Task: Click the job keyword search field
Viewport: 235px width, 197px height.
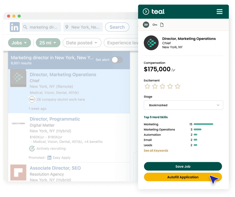Action: 41,27
